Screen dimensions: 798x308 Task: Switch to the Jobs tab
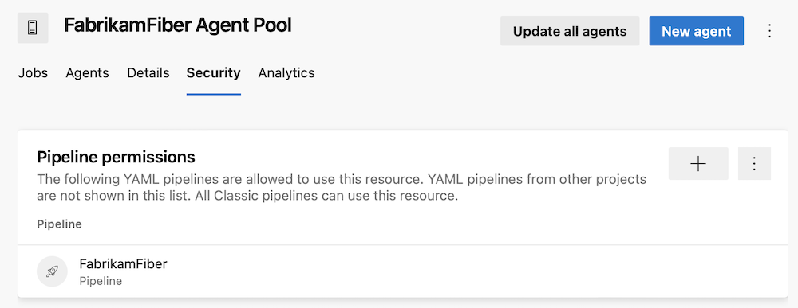point(33,73)
